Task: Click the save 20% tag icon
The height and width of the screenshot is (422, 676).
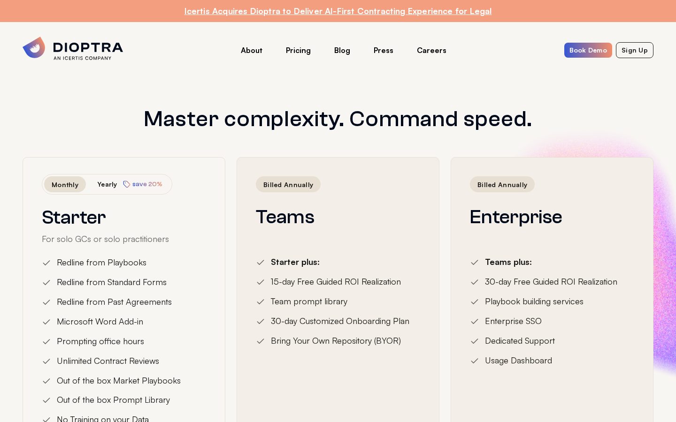Action: click(x=126, y=184)
